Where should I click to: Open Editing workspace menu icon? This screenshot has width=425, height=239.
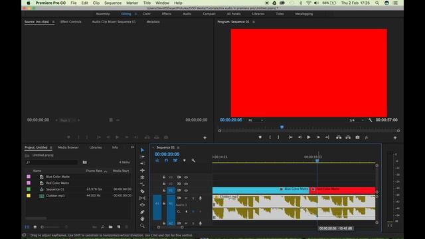click(x=135, y=14)
